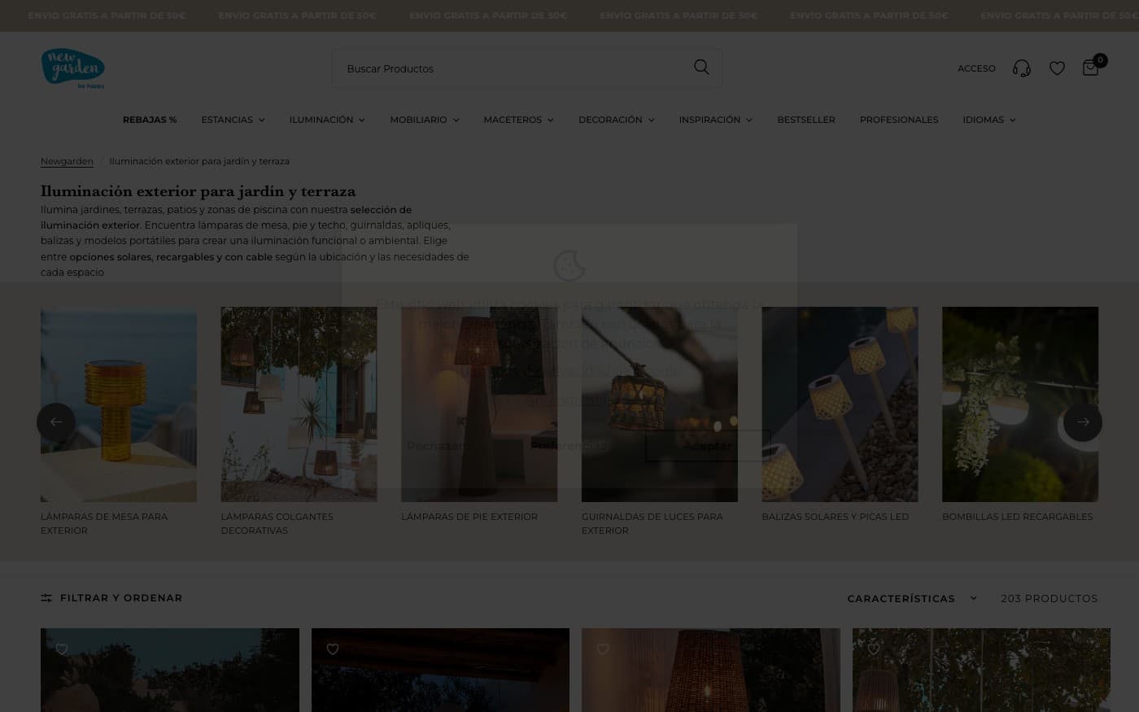The height and width of the screenshot is (712, 1139).
Task: Go to Bestseller menu item
Action: pyautogui.click(x=806, y=120)
